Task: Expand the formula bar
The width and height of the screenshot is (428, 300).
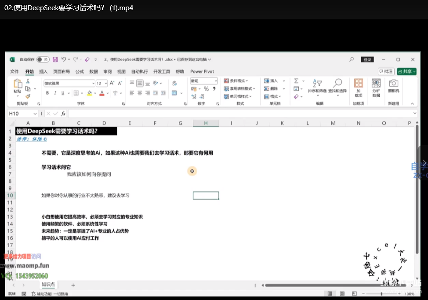Action: (415, 113)
